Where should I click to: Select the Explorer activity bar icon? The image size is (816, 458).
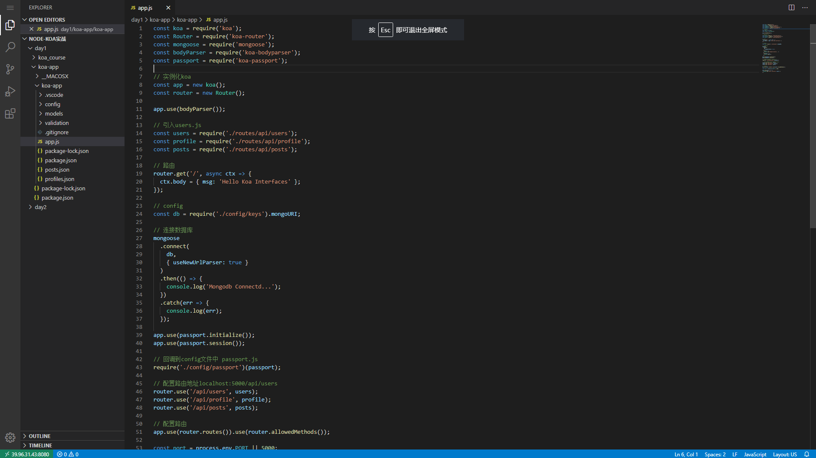[10, 25]
